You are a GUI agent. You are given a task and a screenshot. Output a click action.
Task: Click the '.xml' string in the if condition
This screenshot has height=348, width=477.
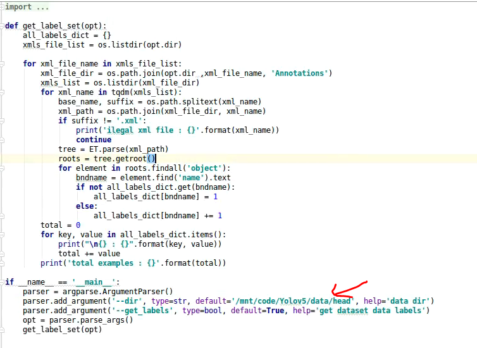tap(129, 121)
